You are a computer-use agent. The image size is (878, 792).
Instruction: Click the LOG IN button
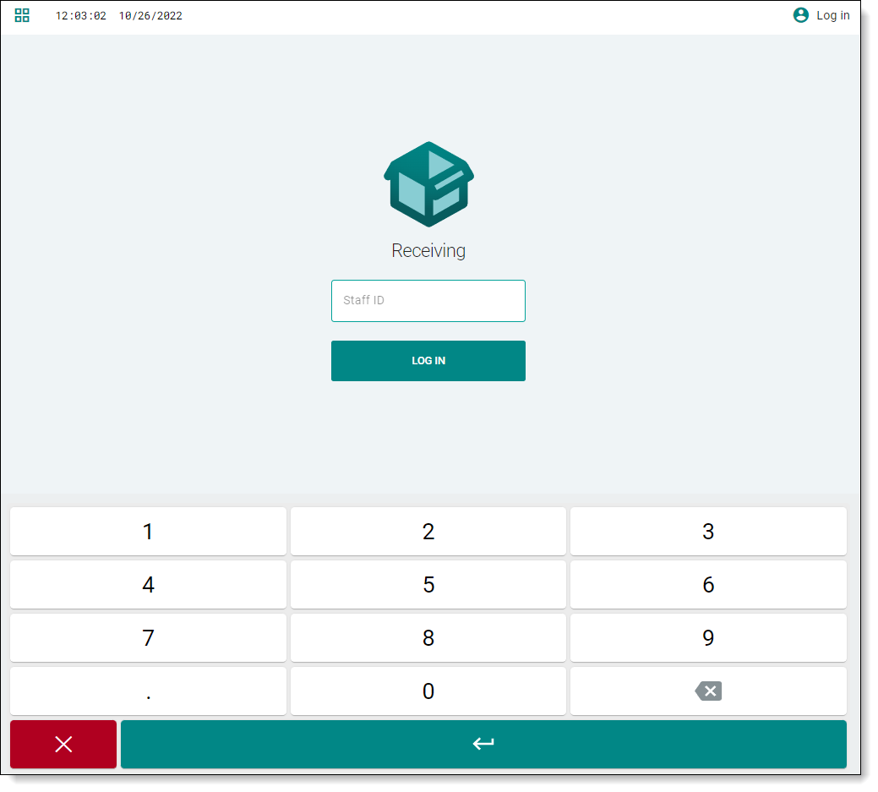[428, 361]
